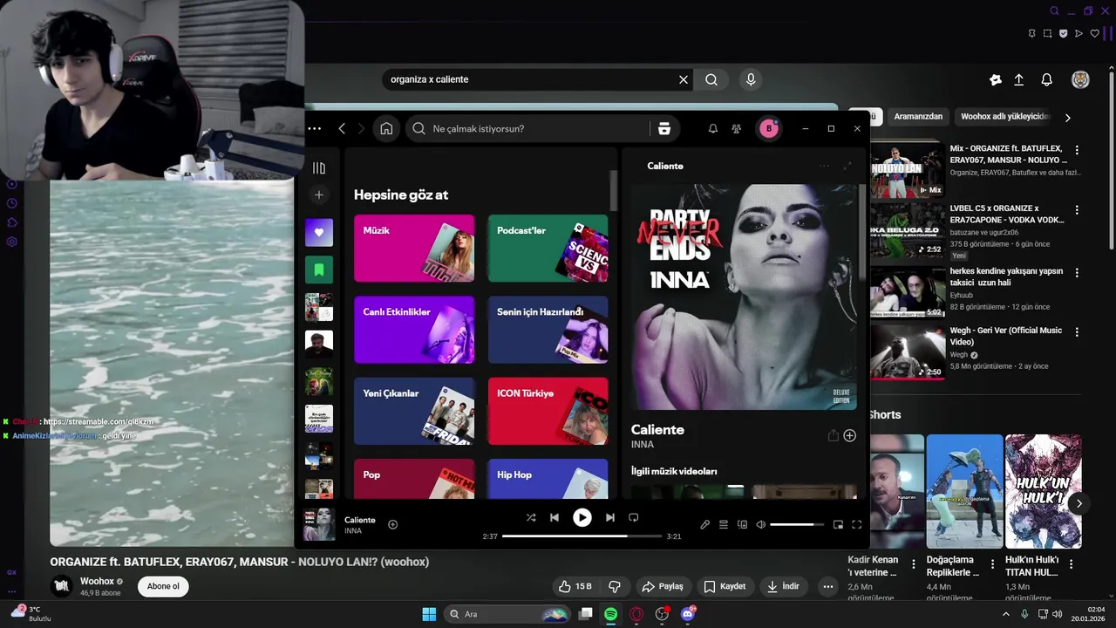Viewport: 1116px width, 628px height.
Task: Create playlist with sidebar plus button
Action: click(319, 195)
